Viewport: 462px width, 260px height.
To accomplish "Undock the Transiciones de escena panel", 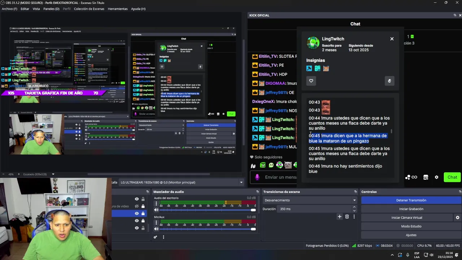I will 356,192.
